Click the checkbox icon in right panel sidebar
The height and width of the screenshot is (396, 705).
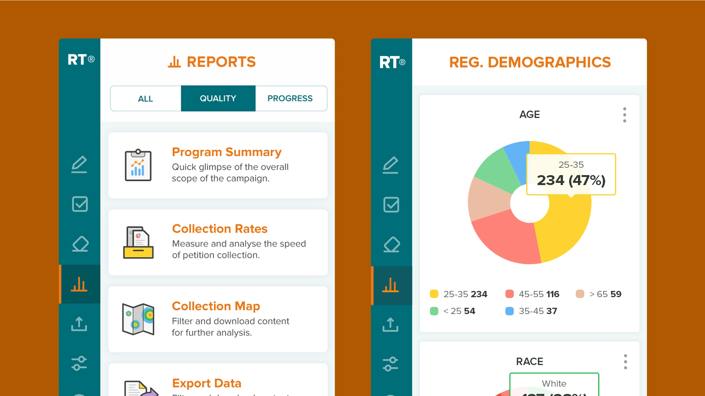391,205
